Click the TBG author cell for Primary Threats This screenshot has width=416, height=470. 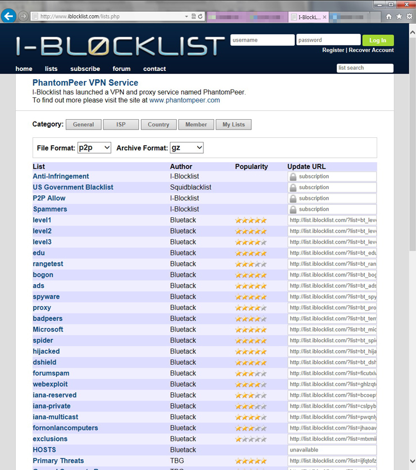tap(177, 460)
